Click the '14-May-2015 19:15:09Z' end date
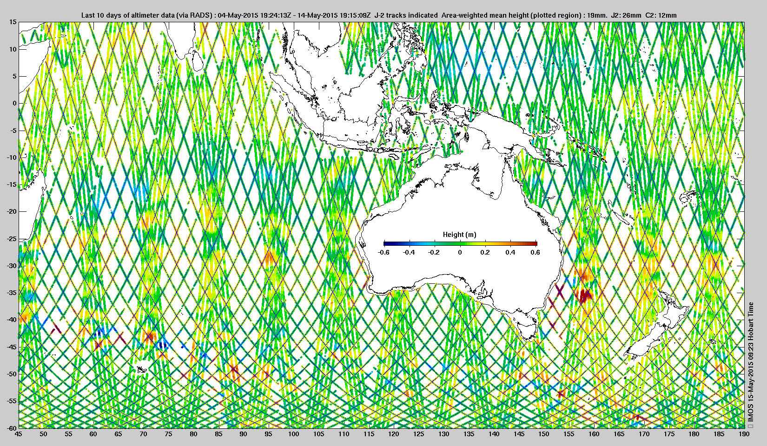Screen dimensions: 767x446 pyautogui.click(x=333, y=15)
